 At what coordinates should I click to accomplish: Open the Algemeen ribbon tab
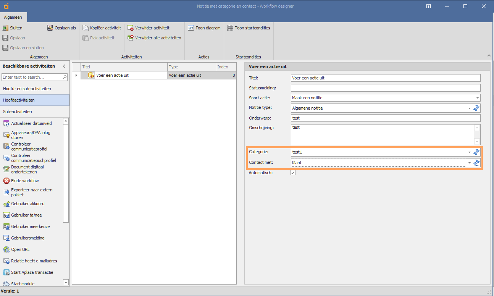click(13, 17)
